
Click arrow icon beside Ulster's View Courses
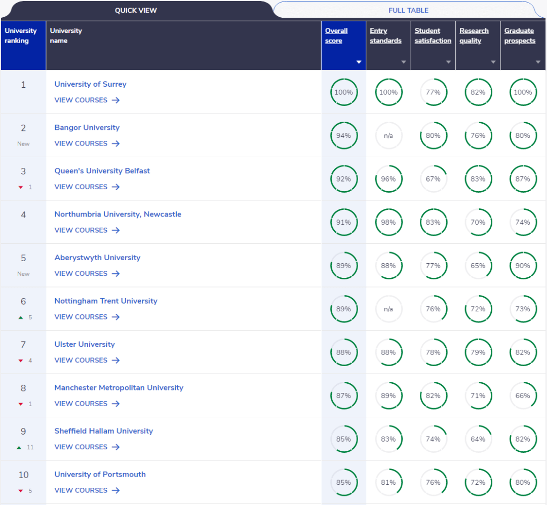coord(116,360)
